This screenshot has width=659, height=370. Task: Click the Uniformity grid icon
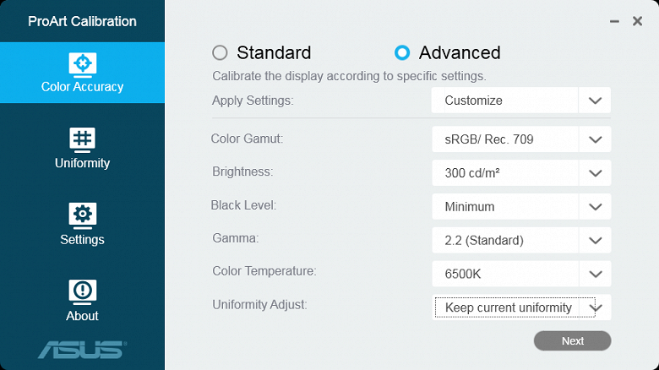coord(82,139)
